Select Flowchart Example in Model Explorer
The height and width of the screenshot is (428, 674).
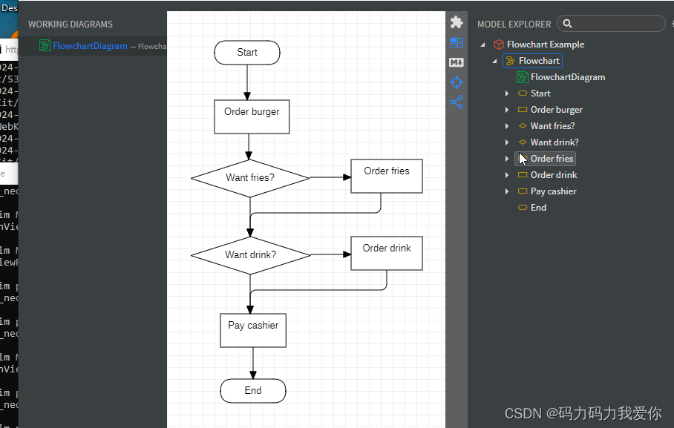point(545,45)
